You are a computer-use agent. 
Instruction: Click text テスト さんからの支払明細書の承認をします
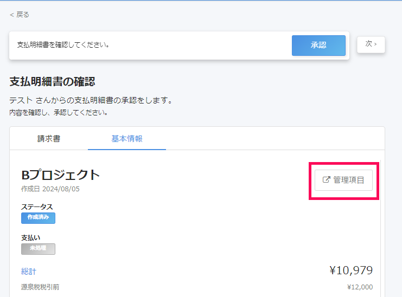(91, 100)
